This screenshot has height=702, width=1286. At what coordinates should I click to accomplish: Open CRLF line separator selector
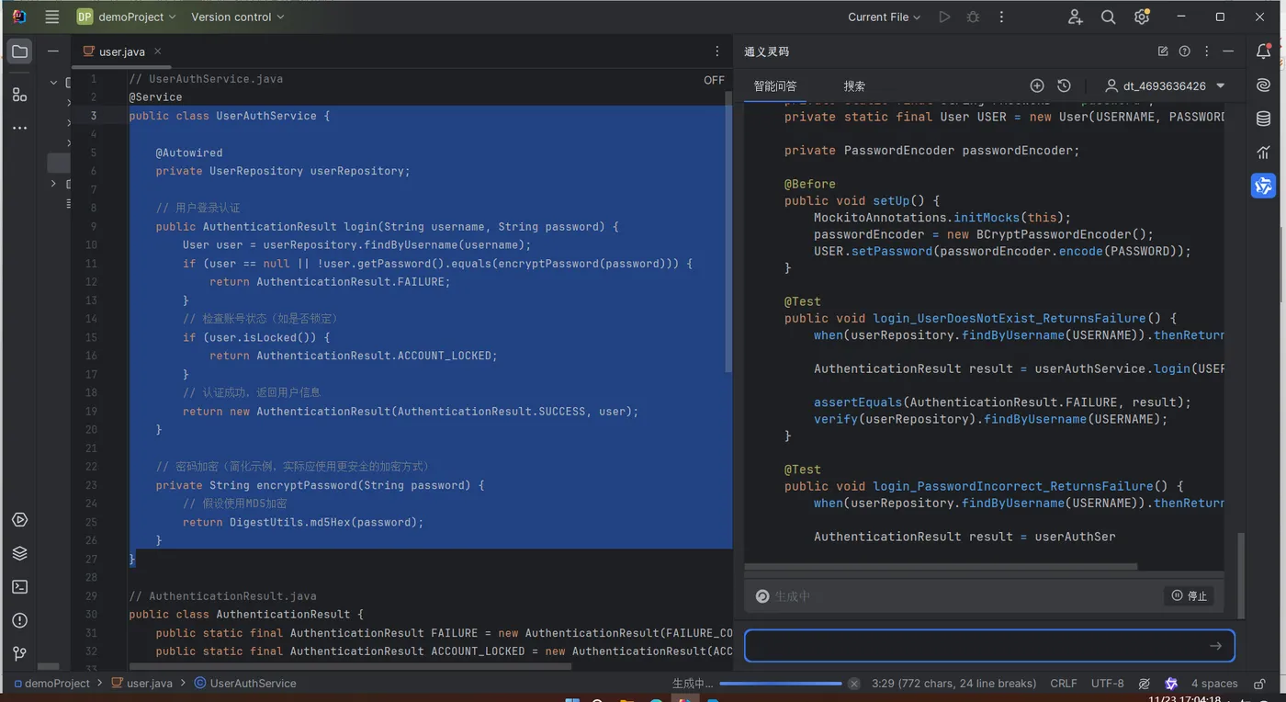[1064, 684]
